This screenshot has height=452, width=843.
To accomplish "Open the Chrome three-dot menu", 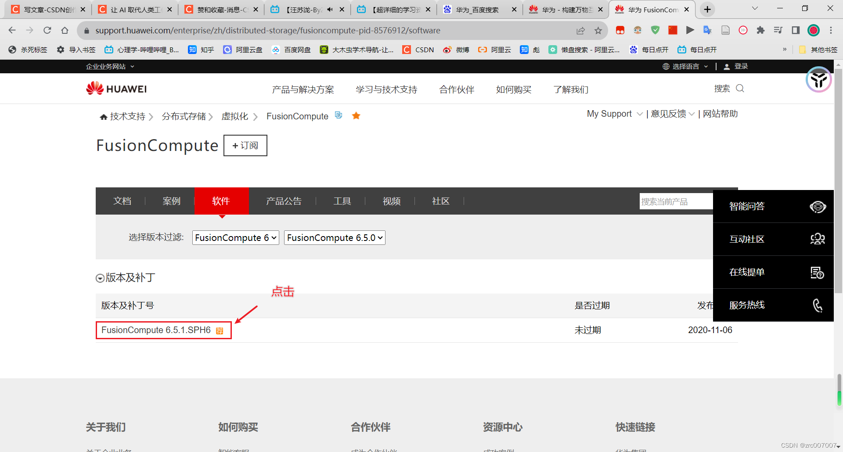I will click(x=831, y=30).
